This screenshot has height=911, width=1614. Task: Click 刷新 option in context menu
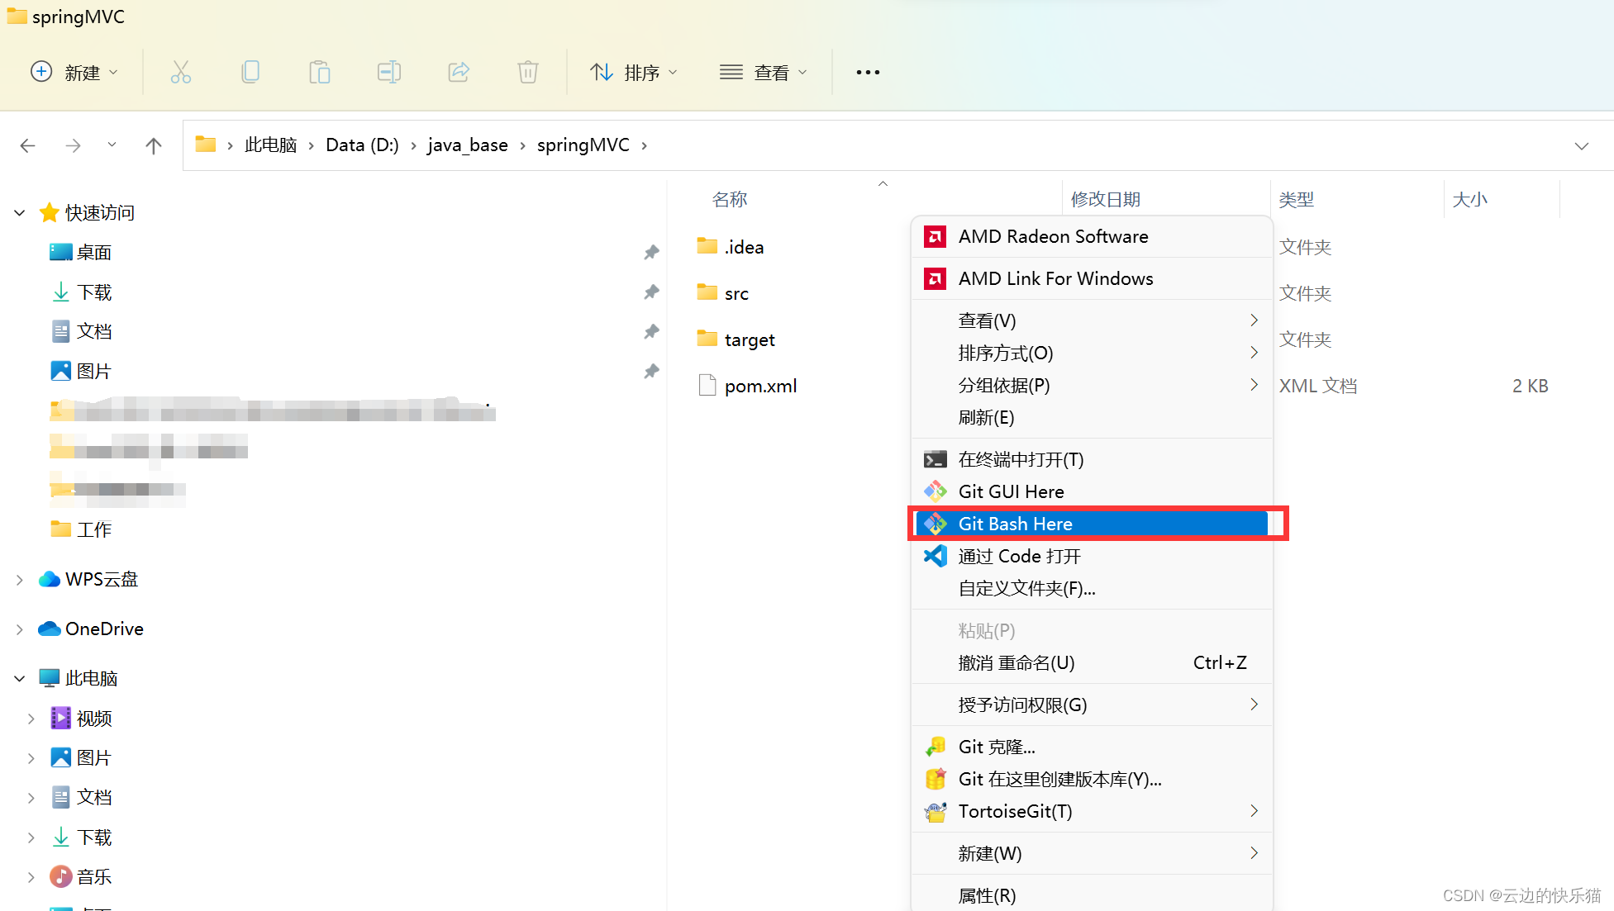tap(985, 418)
